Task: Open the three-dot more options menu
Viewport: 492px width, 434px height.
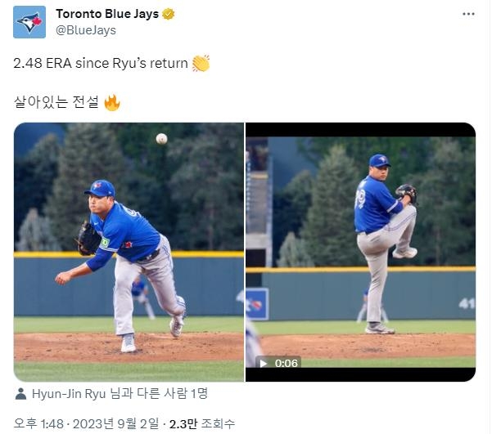Action: pyautogui.click(x=468, y=14)
